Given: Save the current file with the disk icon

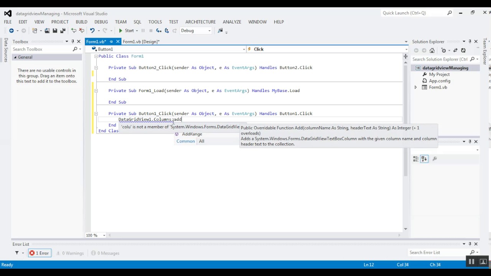Looking at the screenshot, I should tap(55, 31).
